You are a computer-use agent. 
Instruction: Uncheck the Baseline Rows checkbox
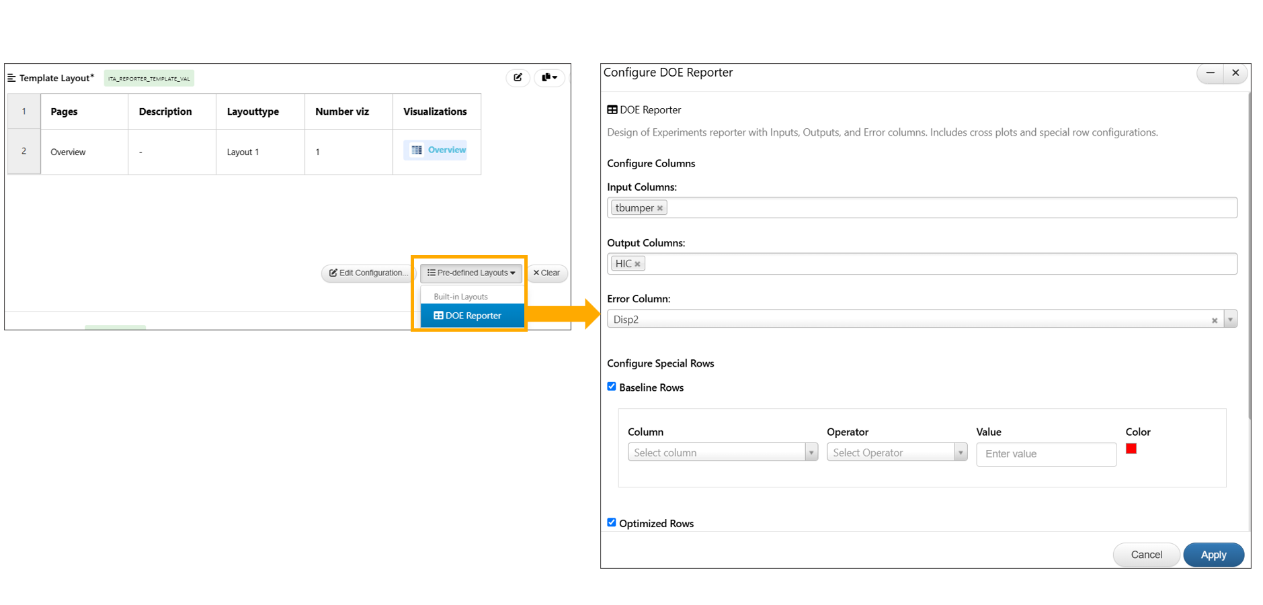tap(612, 387)
